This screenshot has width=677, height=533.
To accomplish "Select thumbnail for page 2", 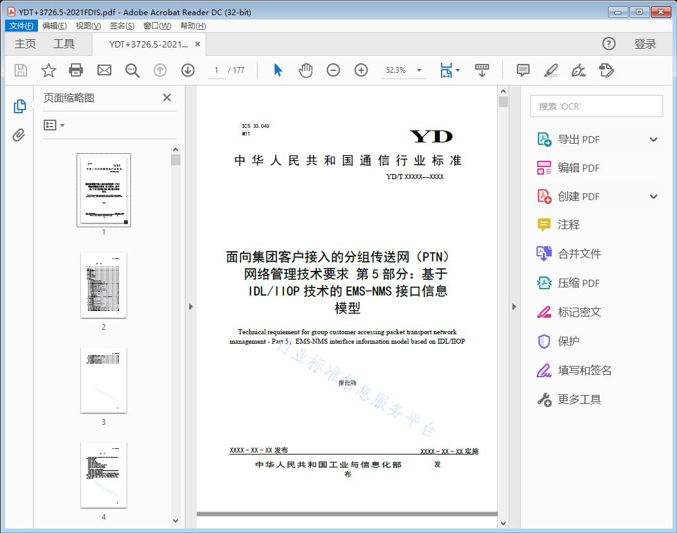I will (x=104, y=285).
